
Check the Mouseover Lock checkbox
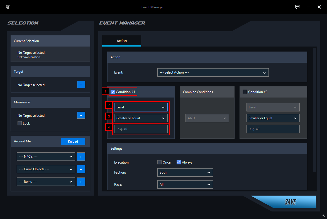coord(19,123)
